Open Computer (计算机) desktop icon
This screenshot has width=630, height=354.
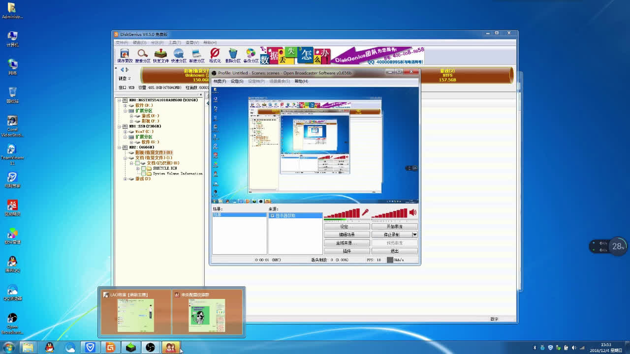[x=12, y=39]
